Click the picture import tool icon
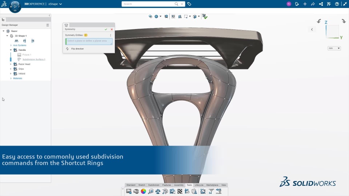This screenshot has height=196, width=349. point(129,191)
